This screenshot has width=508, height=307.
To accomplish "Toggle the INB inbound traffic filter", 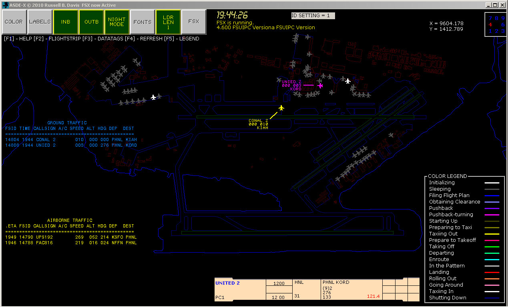I will tap(65, 22).
